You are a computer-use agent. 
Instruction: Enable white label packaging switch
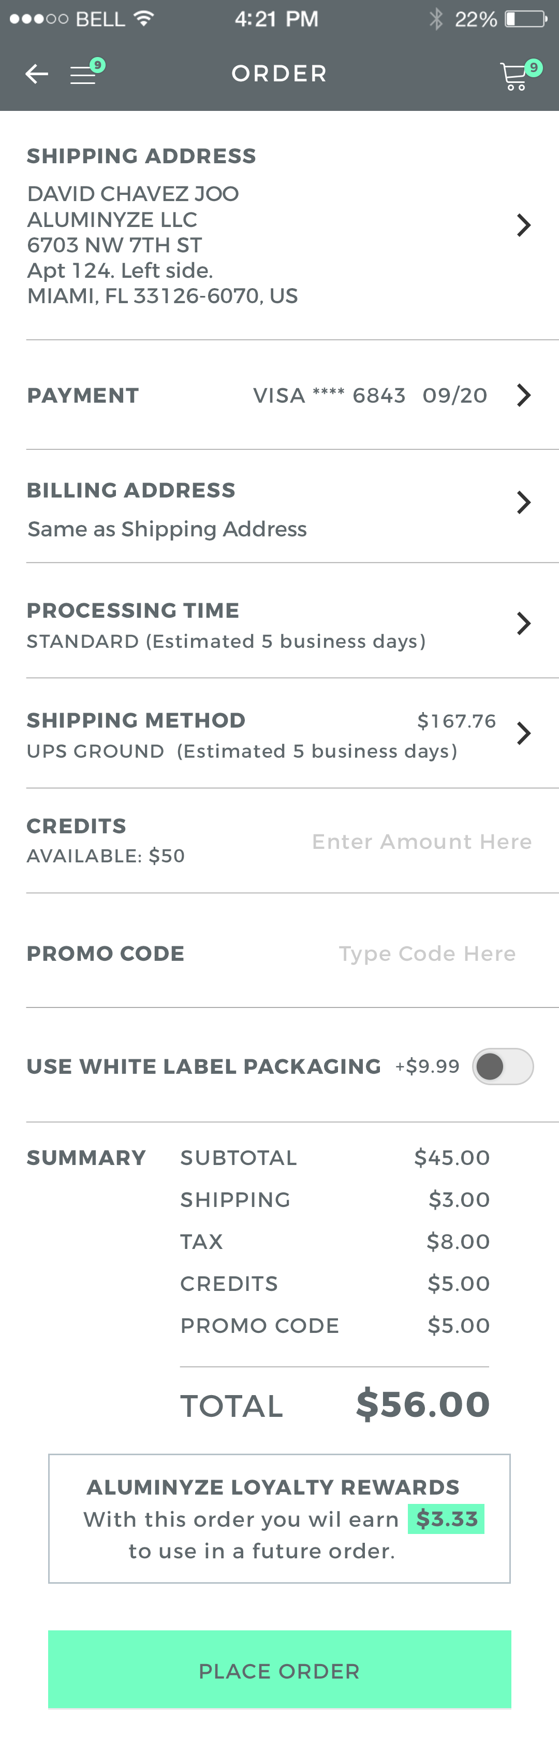(x=502, y=1067)
